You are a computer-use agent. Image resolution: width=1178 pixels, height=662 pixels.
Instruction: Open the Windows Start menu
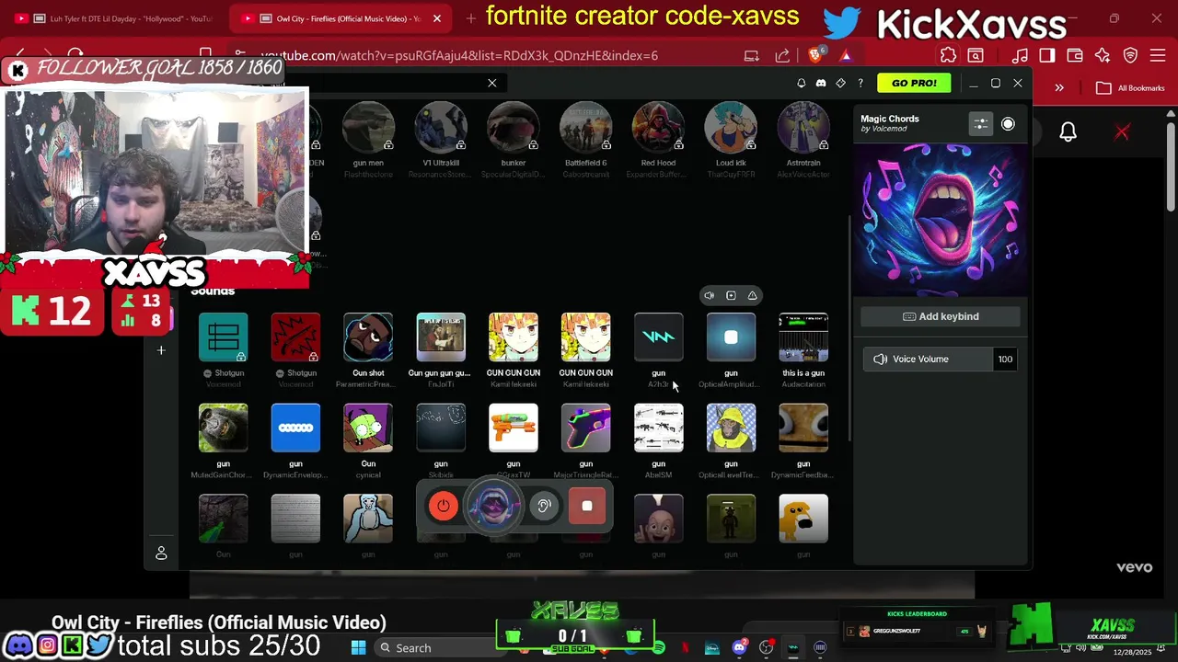click(x=358, y=648)
